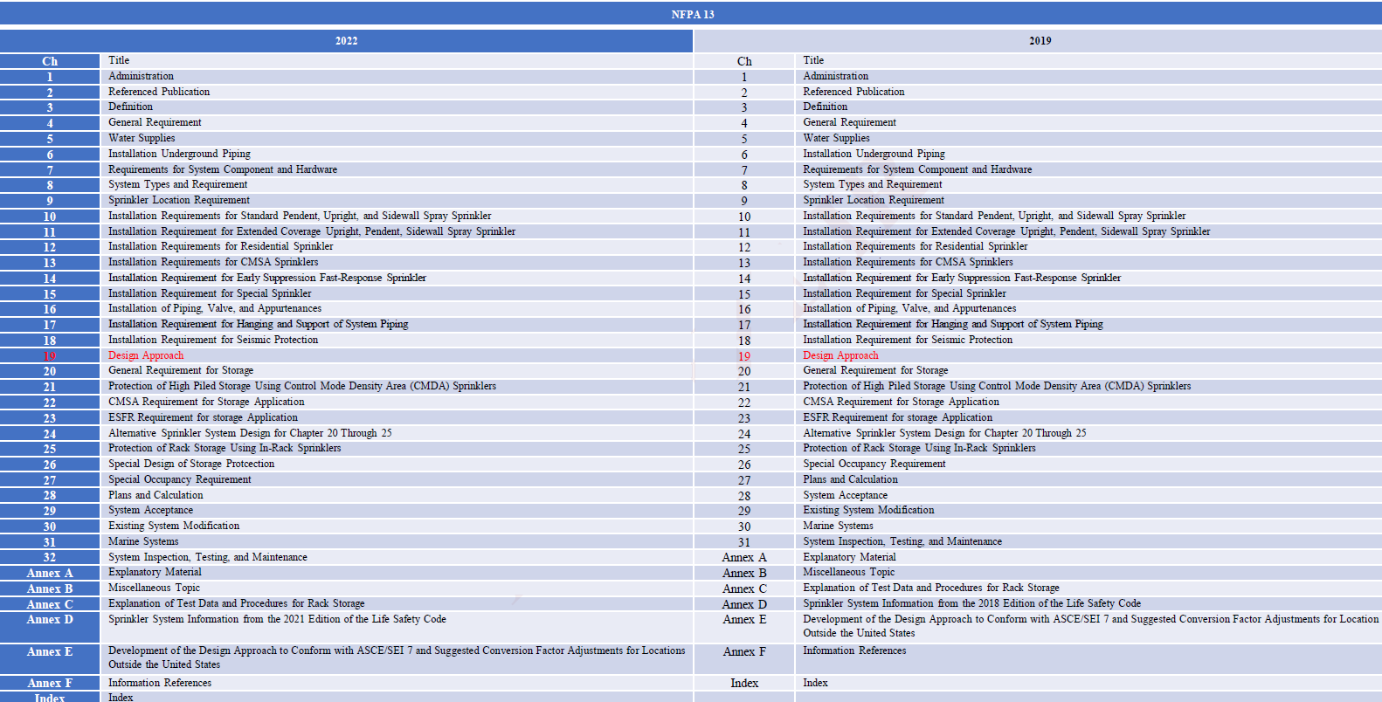This screenshot has width=1382, height=702.
Task: Click red chapter 19 number in 2019 column
Action: (744, 356)
